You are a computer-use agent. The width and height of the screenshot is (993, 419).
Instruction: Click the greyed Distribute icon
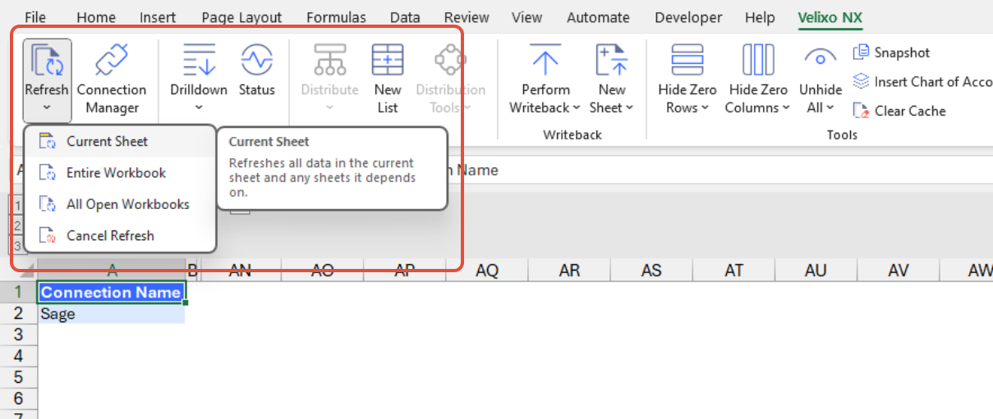pyautogui.click(x=329, y=60)
